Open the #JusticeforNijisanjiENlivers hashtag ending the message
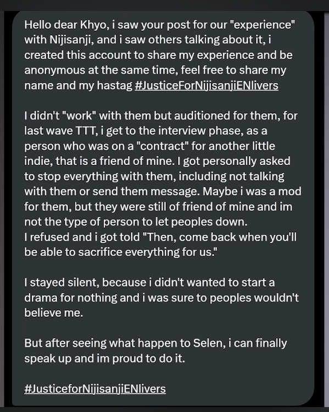329x412 pixels. (95, 389)
